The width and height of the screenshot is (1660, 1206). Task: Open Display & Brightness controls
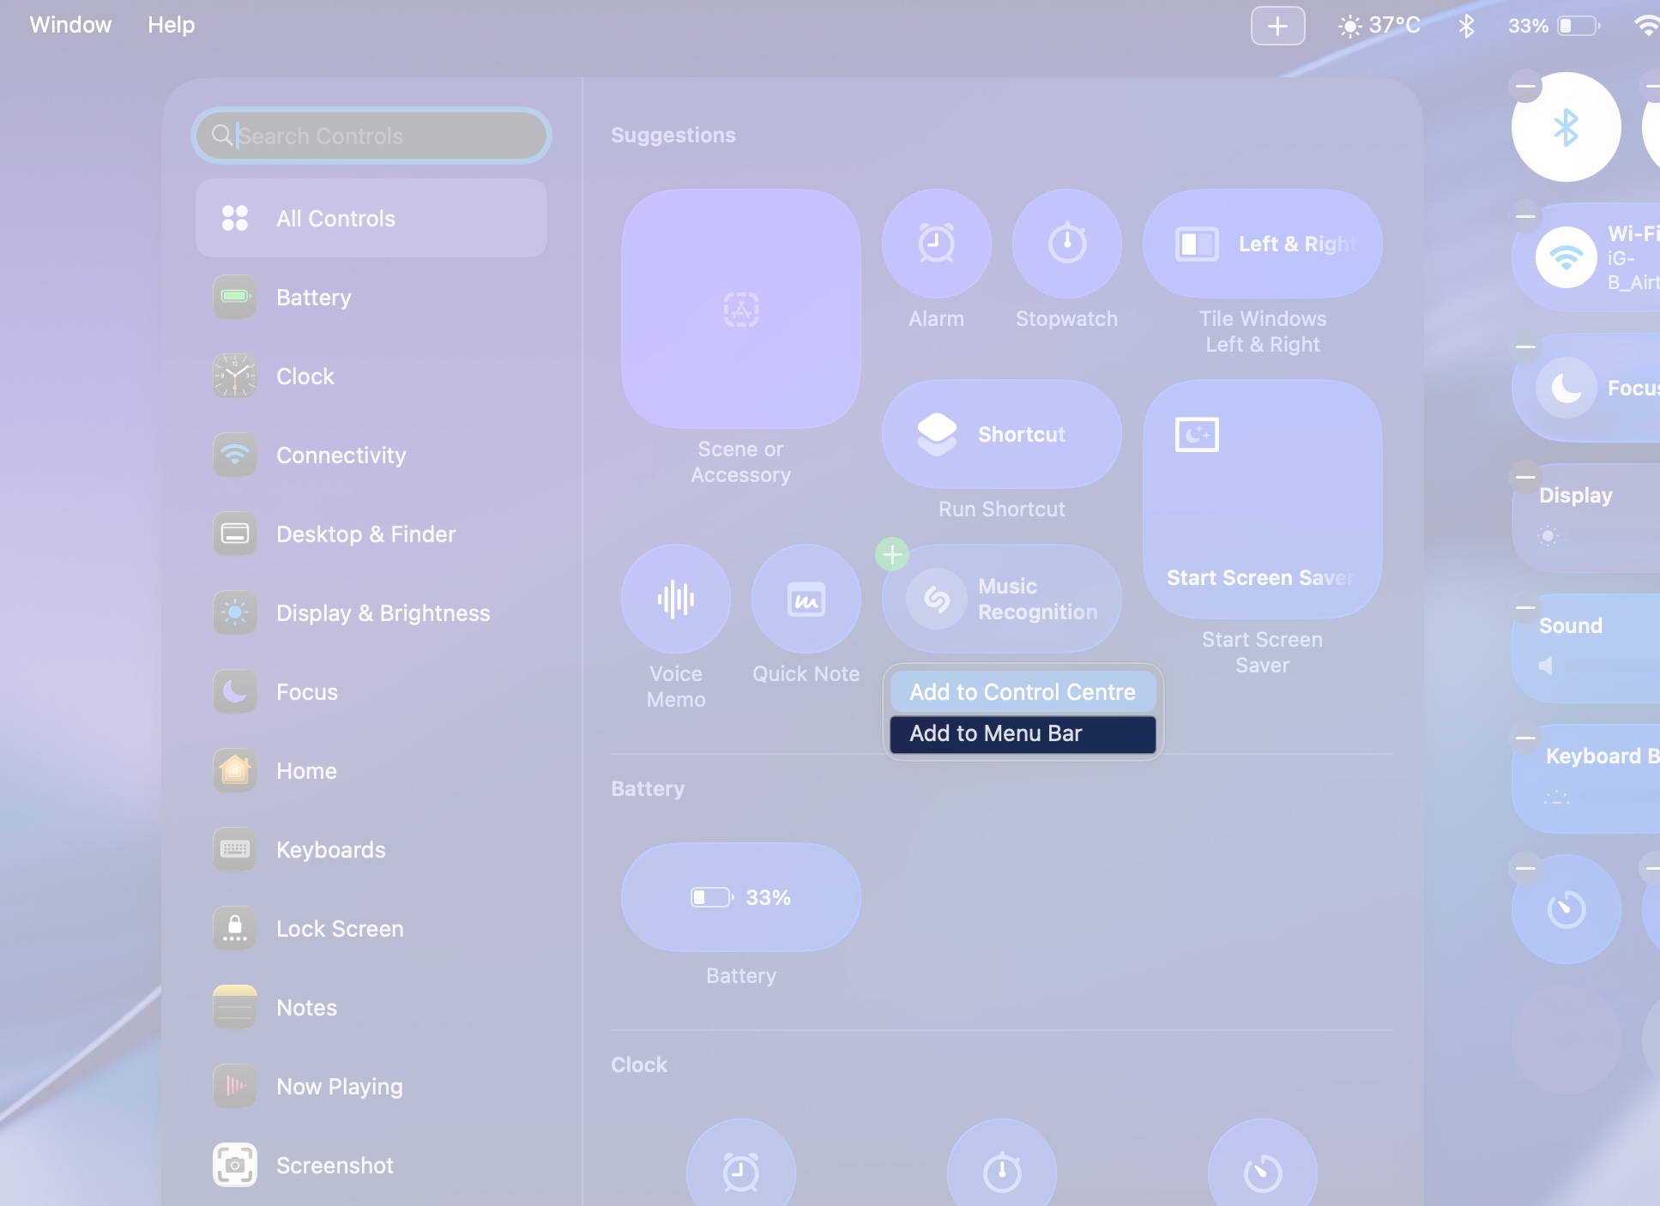(x=383, y=612)
